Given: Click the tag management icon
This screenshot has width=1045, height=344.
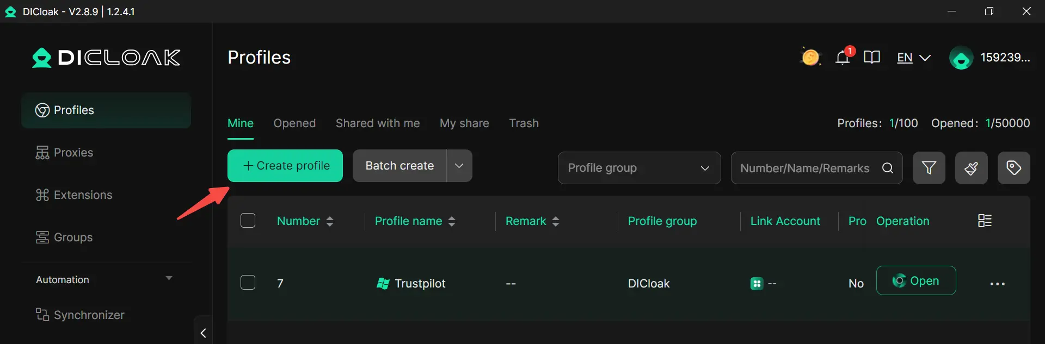Looking at the screenshot, I should click(x=1013, y=168).
